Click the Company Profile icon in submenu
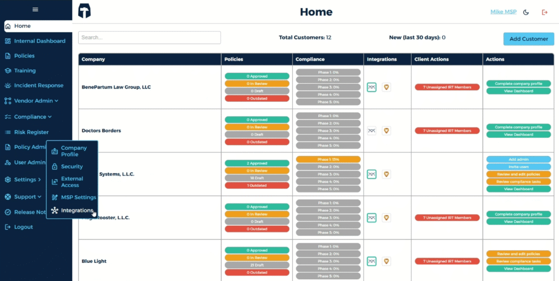 pyautogui.click(x=55, y=151)
